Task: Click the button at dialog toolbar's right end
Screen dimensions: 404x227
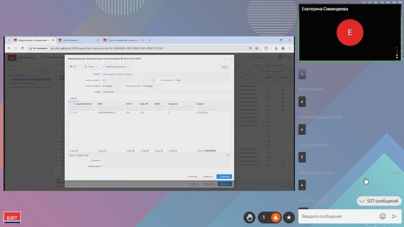Action: tap(225, 67)
